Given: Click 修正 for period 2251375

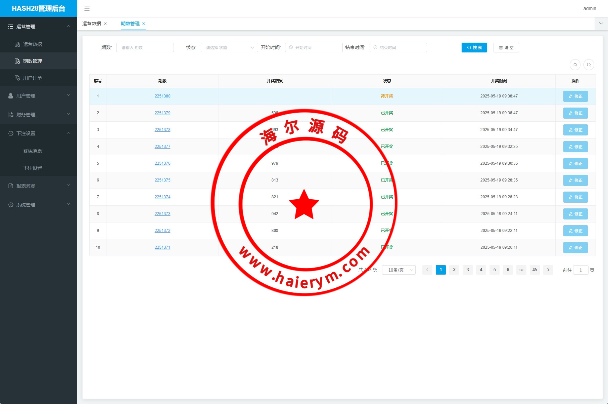Looking at the screenshot, I should (575, 180).
